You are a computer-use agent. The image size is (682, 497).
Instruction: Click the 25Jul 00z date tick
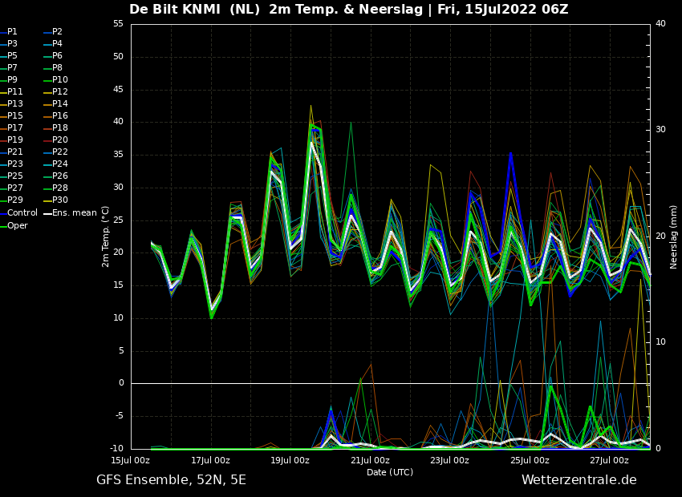click(x=530, y=460)
